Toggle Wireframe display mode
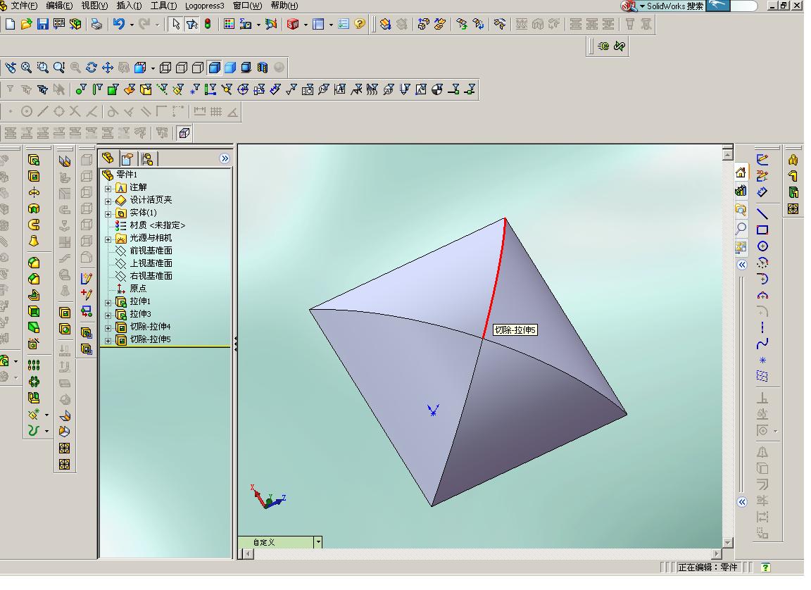Image resolution: width=811 pixels, height=590 pixels. pos(165,67)
